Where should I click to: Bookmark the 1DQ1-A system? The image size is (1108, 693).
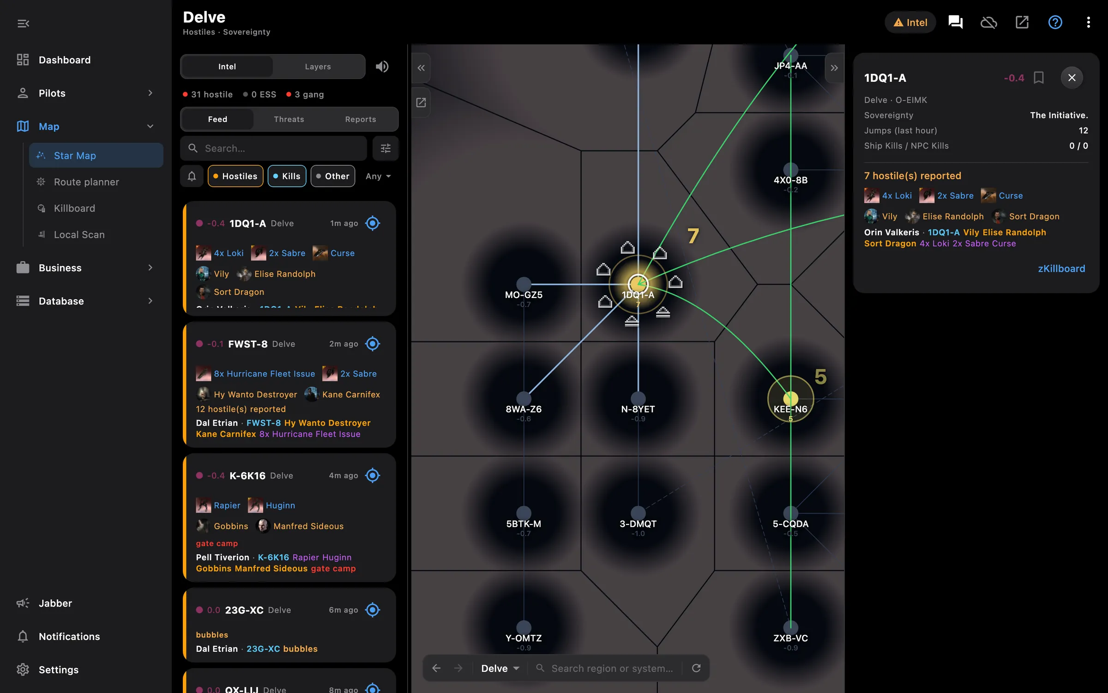pyautogui.click(x=1039, y=78)
